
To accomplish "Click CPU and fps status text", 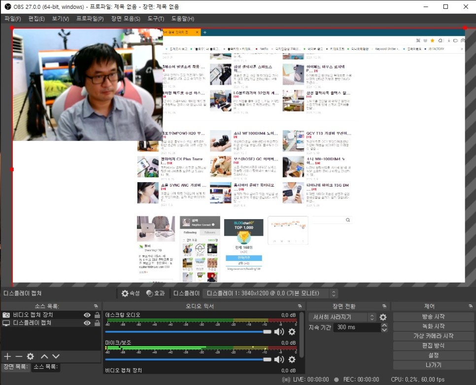I will (418, 380).
